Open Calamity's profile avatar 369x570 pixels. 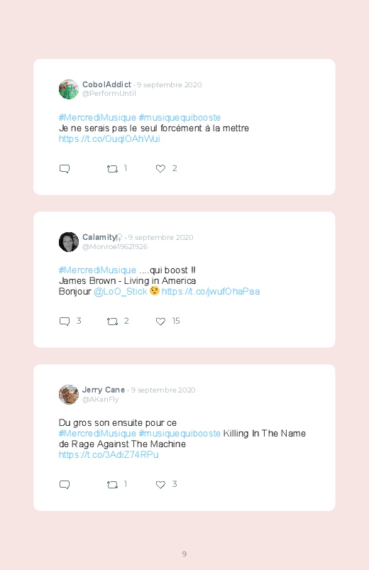pos(69,242)
